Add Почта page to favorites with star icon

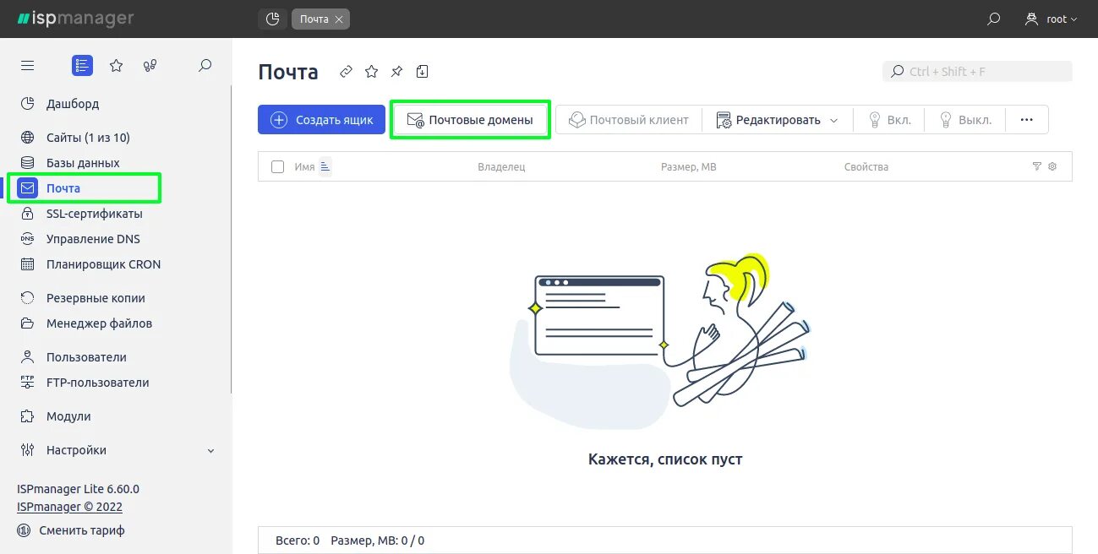[x=371, y=72]
